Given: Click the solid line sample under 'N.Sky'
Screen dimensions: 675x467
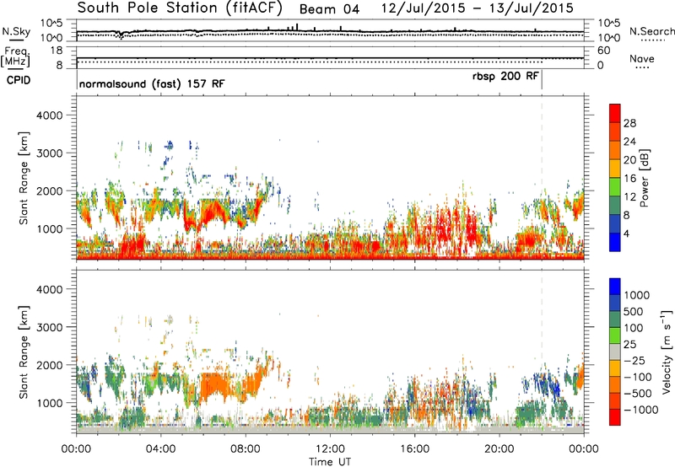Looking at the screenshot, I should click(x=16, y=40).
